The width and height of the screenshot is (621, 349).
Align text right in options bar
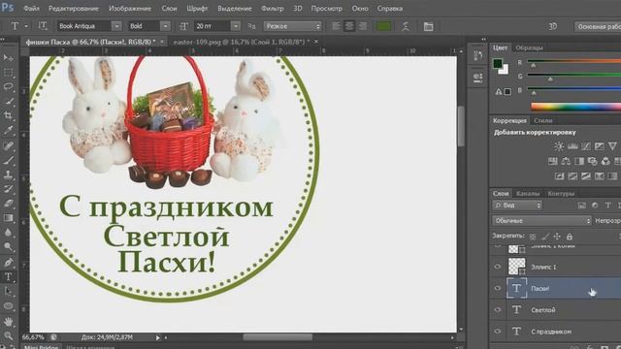tap(362, 26)
